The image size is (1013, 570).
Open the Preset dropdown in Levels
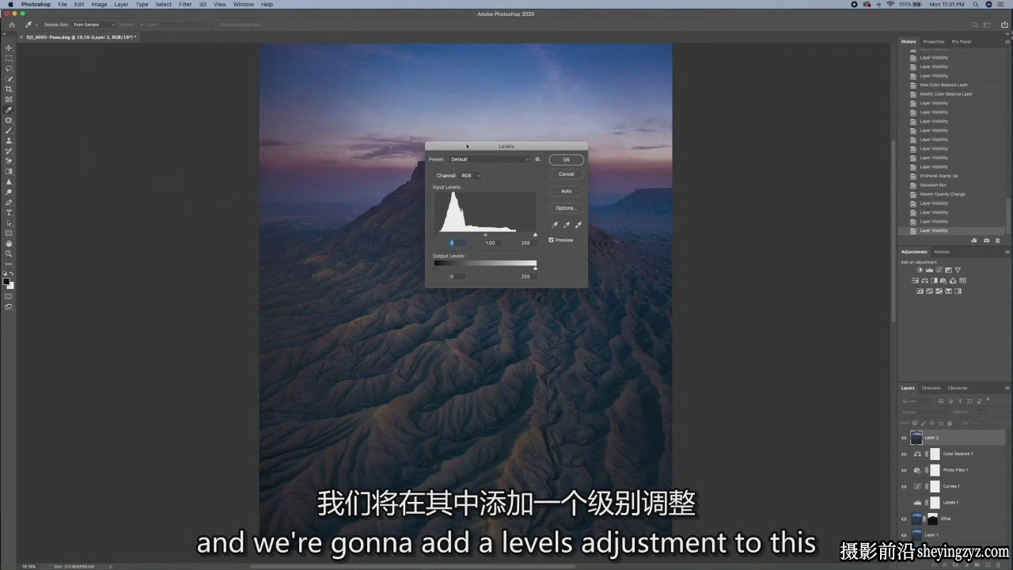[x=489, y=159]
